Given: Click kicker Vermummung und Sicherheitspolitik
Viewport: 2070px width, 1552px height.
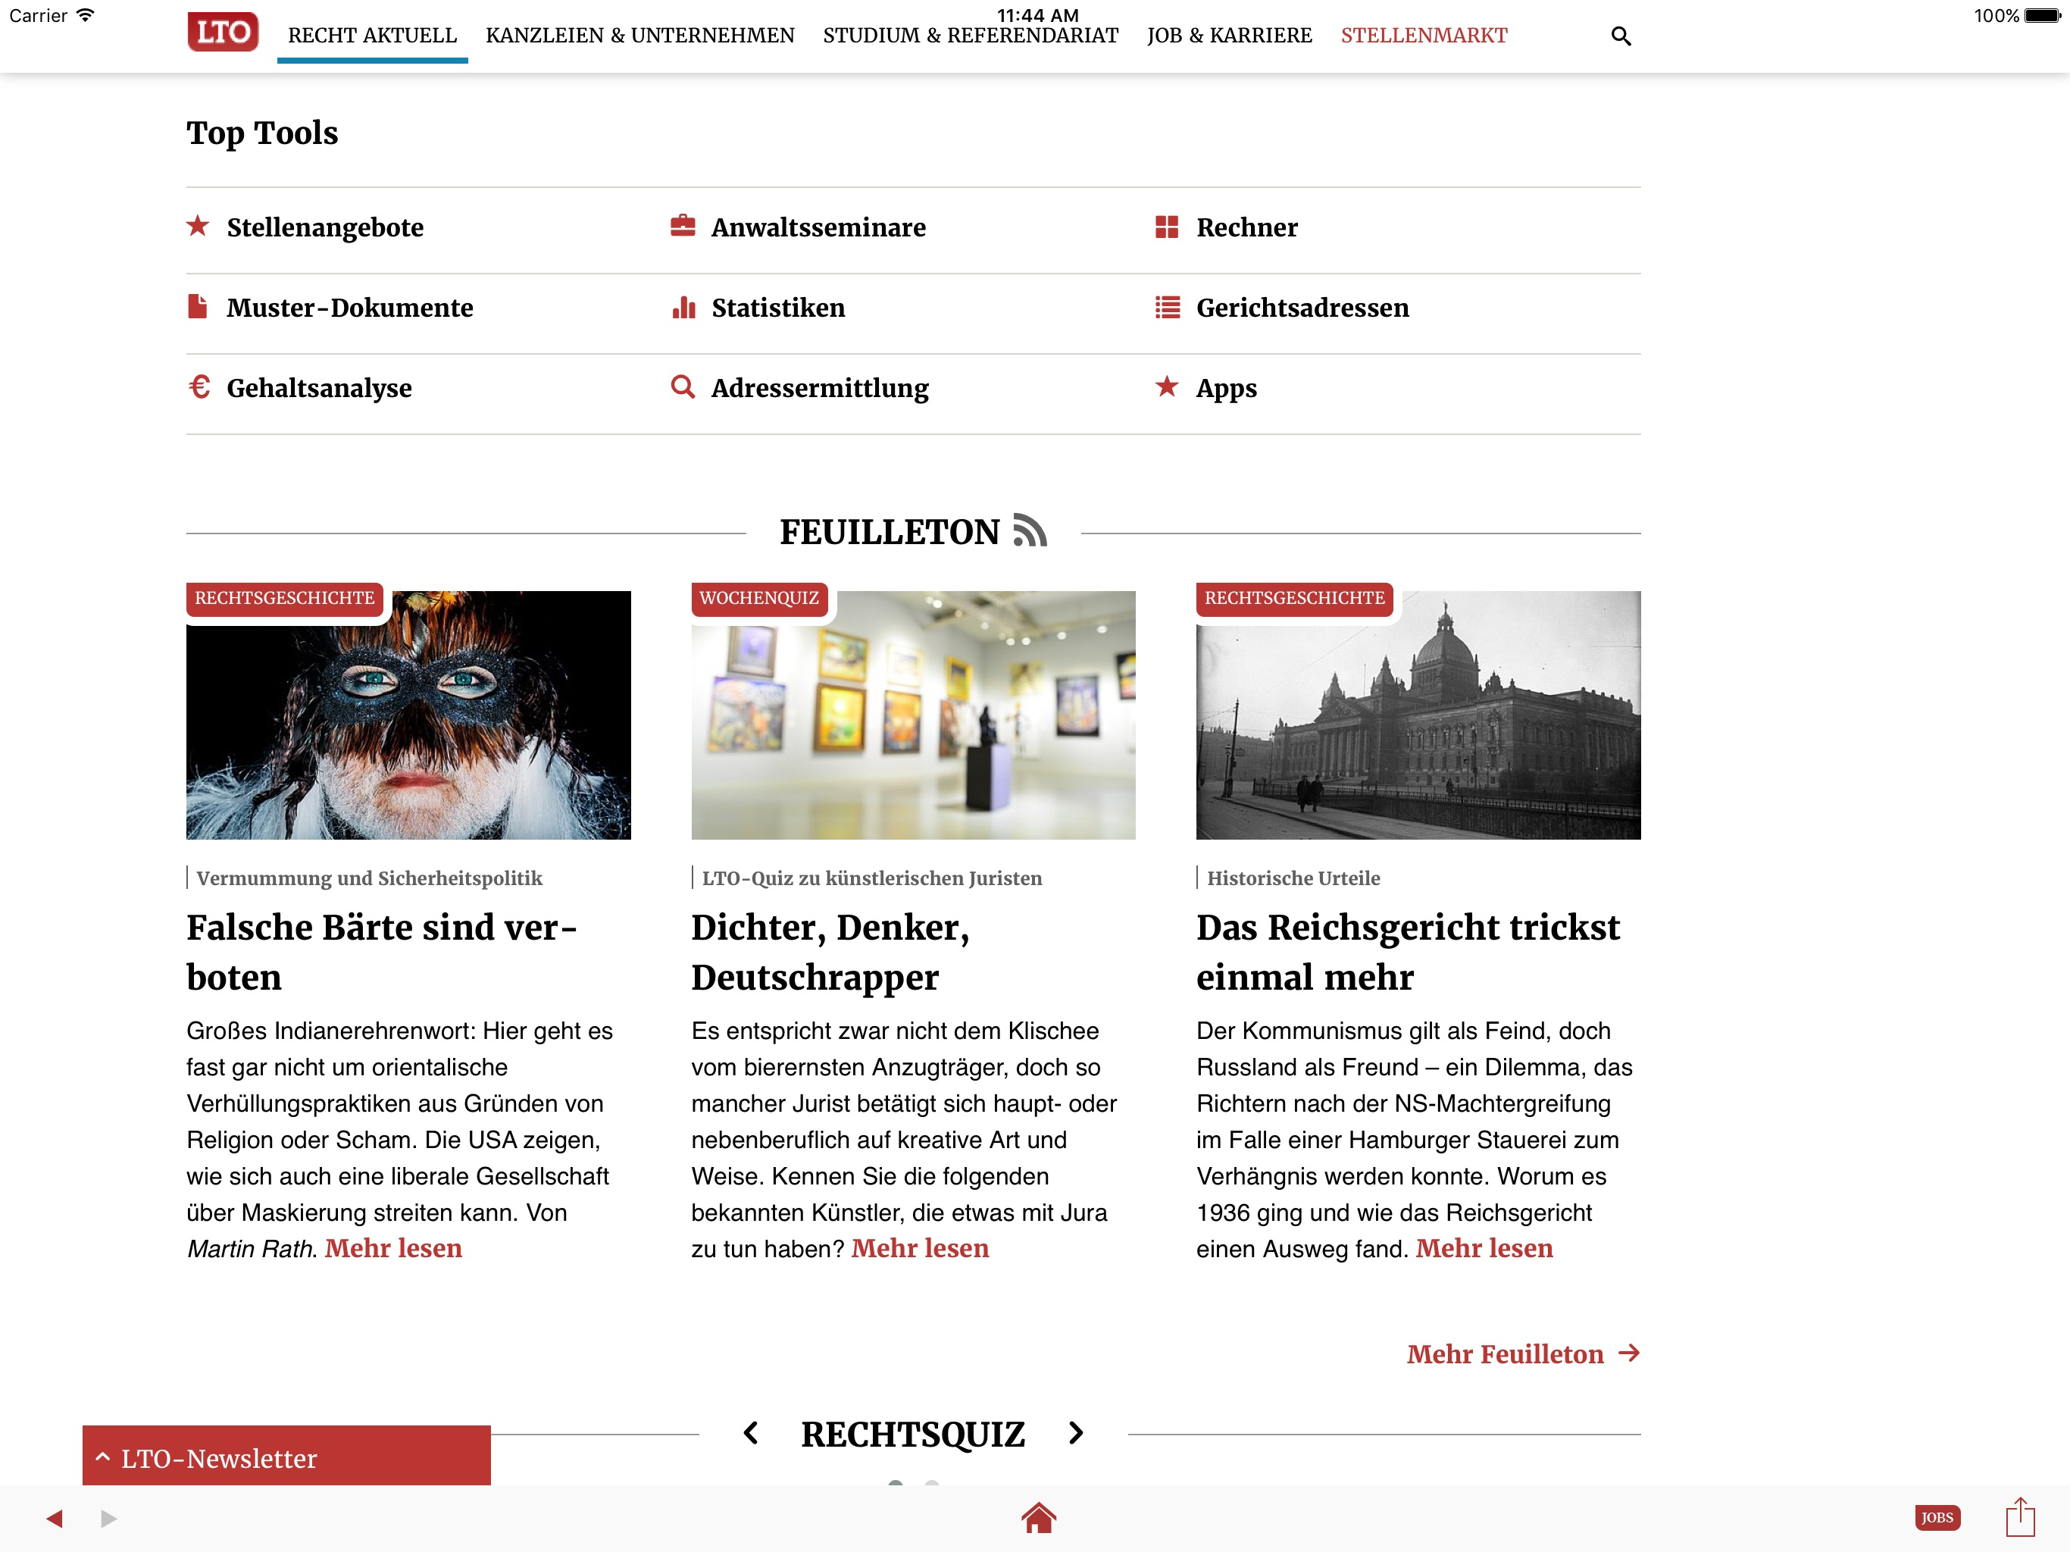Looking at the screenshot, I should [x=369, y=878].
